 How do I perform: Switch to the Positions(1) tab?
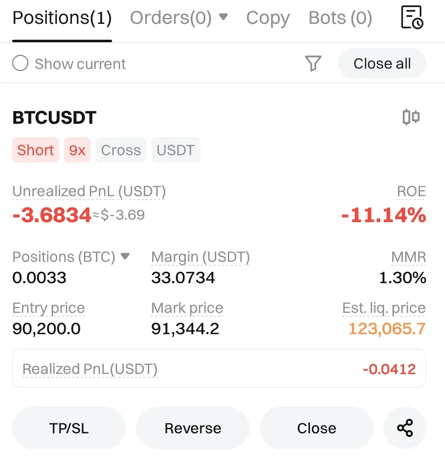click(62, 18)
